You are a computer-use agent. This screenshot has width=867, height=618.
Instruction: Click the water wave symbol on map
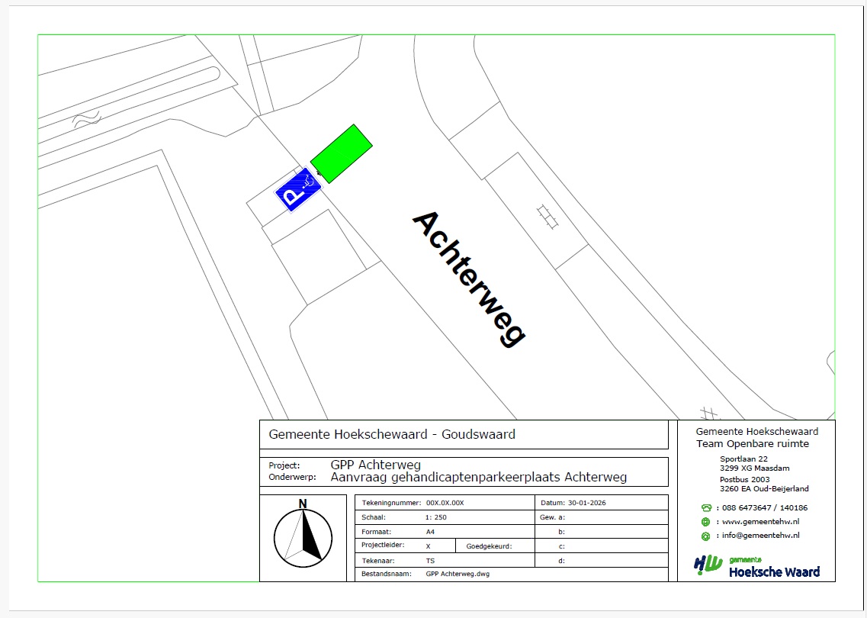(86, 118)
